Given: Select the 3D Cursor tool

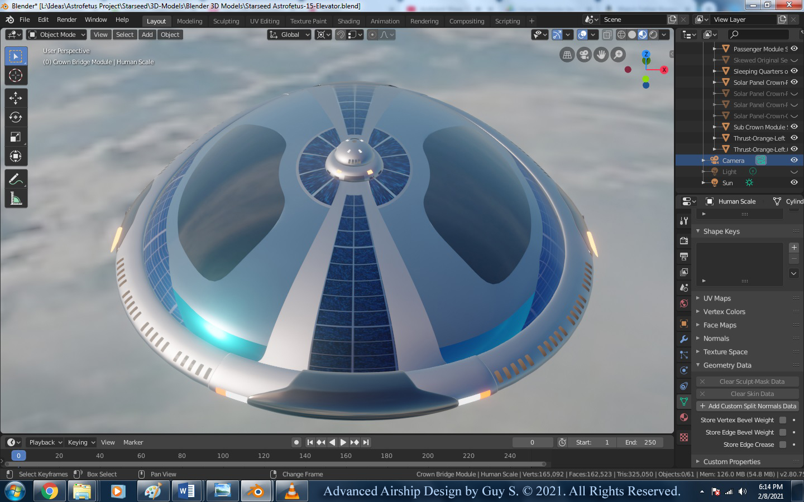Looking at the screenshot, I should [x=16, y=75].
